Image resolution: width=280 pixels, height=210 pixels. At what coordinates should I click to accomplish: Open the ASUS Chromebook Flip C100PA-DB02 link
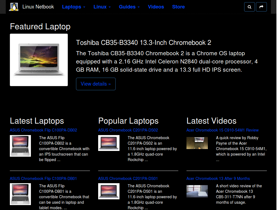pos(43,130)
